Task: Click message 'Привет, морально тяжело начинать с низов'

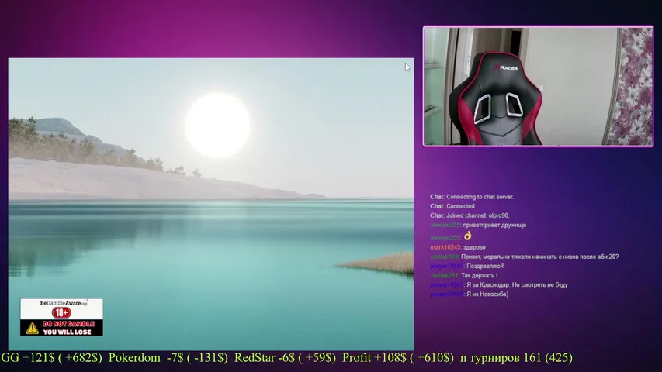Action: coord(540,257)
